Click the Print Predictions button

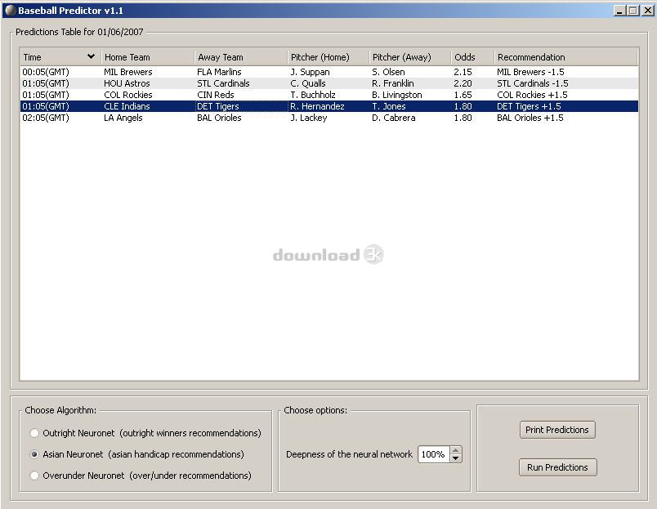(557, 430)
